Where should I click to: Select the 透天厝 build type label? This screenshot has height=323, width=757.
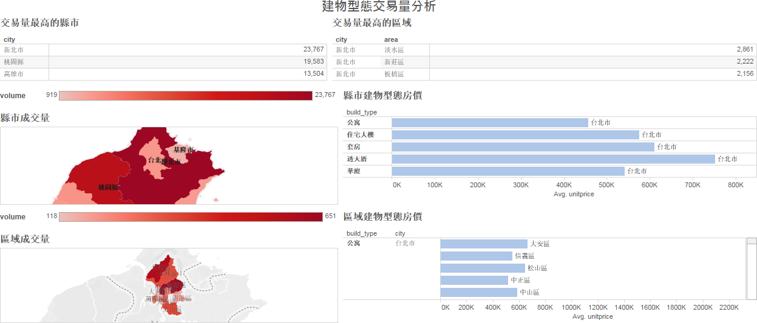pos(357,159)
